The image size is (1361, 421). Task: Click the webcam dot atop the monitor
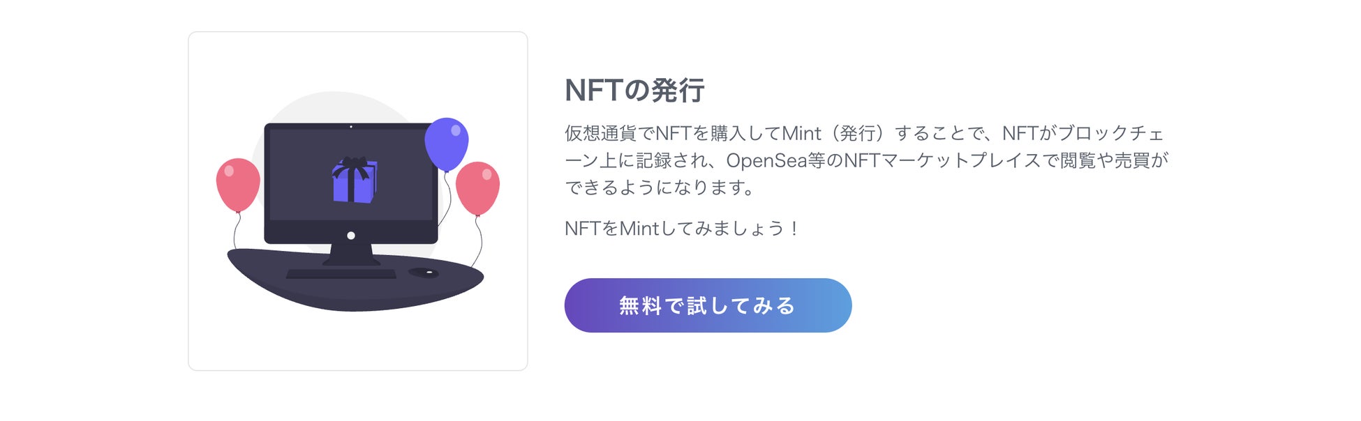tap(351, 127)
